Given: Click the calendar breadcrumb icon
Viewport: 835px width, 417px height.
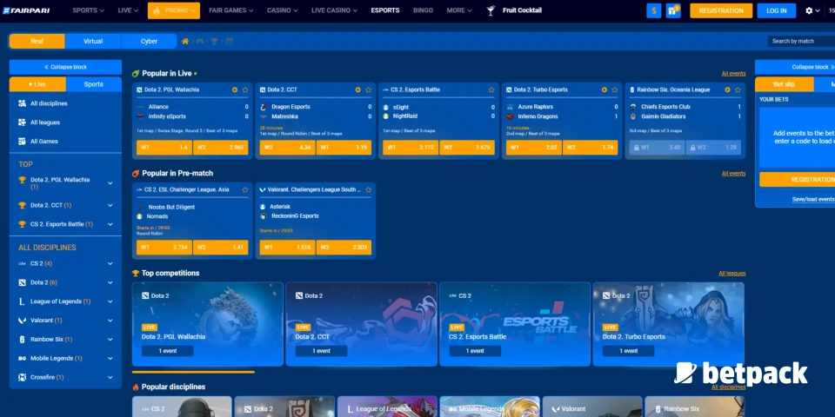Looking at the screenshot, I should [230, 42].
